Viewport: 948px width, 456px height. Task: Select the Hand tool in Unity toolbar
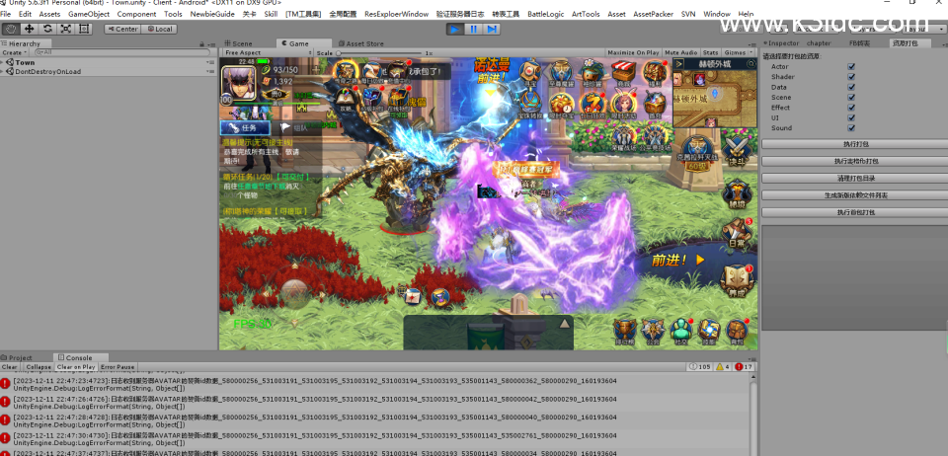coord(10,29)
